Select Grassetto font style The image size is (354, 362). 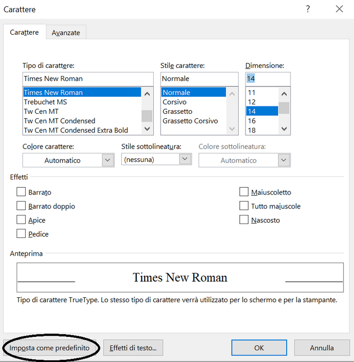tap(194, 111)
